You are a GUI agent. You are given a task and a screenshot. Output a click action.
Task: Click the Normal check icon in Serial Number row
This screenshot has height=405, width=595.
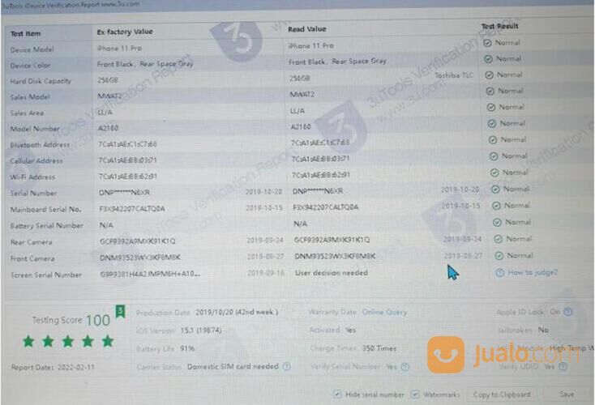tap(490, 189)
